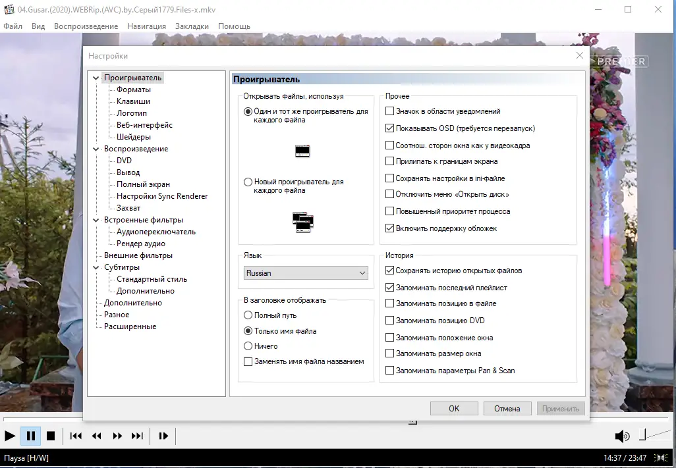Click the Play button in the player controls
Image resolution: width=676 pixels, height=468 pixels.
tap(9, 436)
